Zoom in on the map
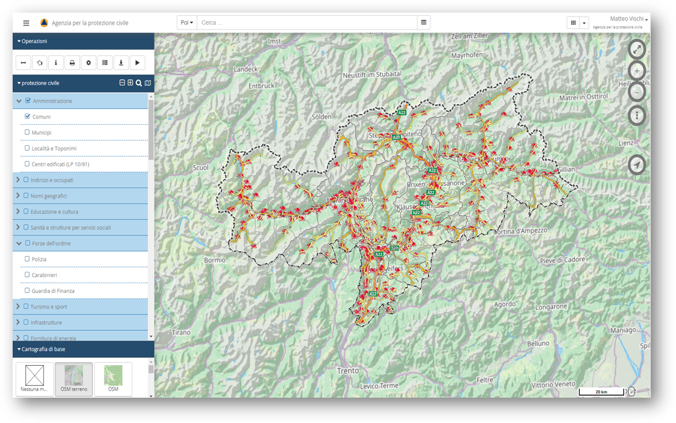Image resolution: width=676 pixels, height=423 pixels. pyautogui.click(x=637, y=71)
